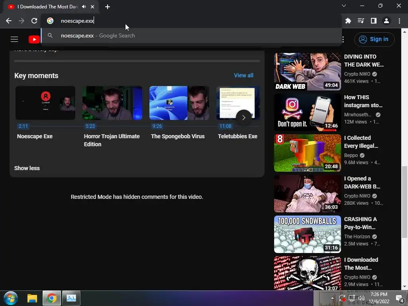This screenshot has height=306, width=408.
Task: Click the Google icon in the address bar
Action: coord(50,21)
